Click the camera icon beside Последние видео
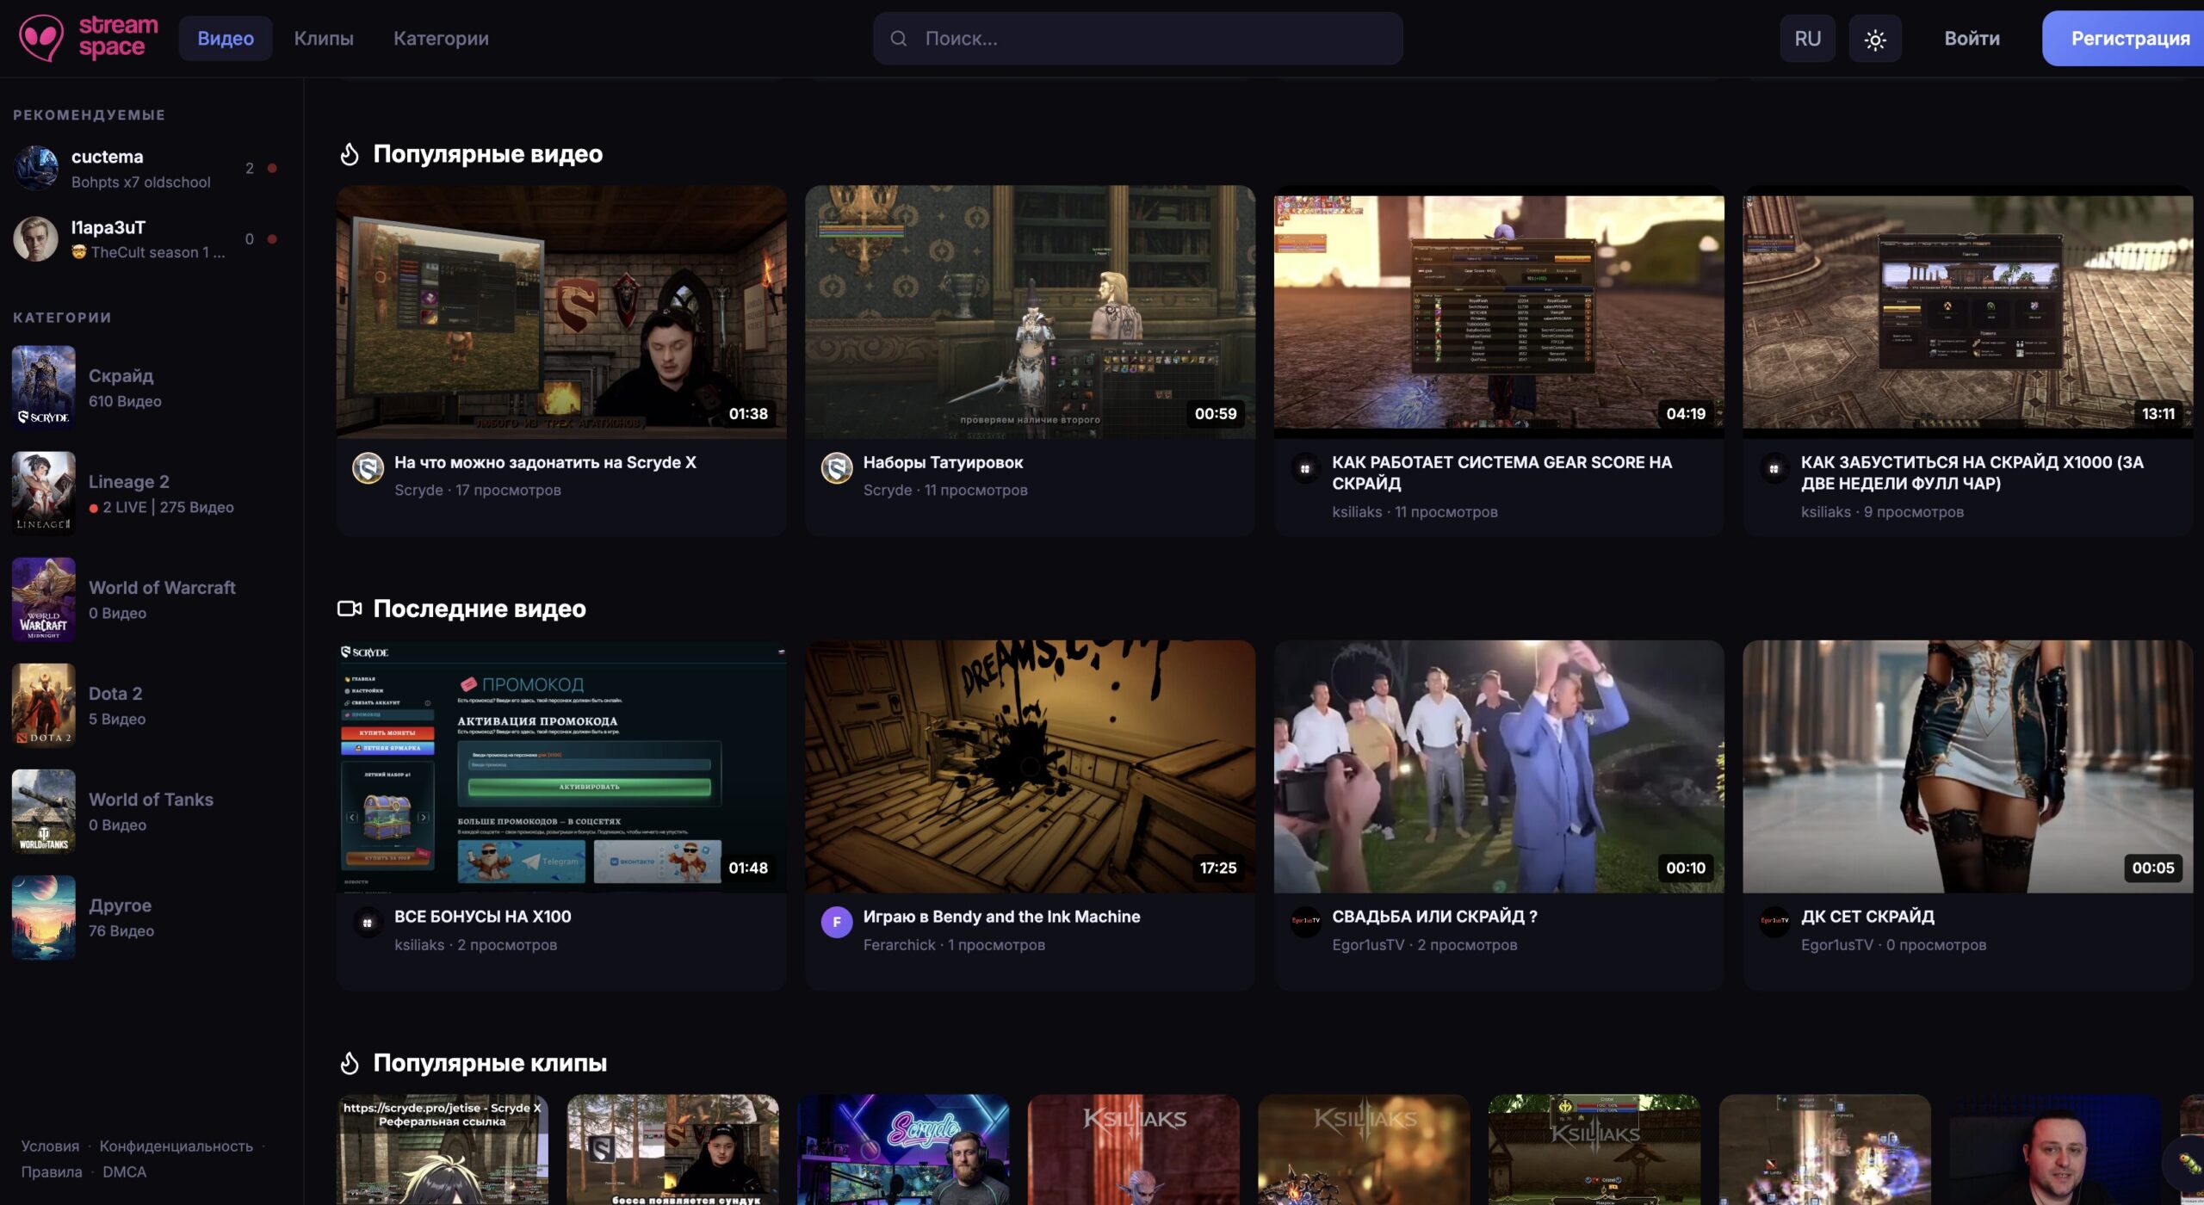Image resolution: width=2204 pixels, height=1205 pixels. pyautogui.click(x=349, y=609)
